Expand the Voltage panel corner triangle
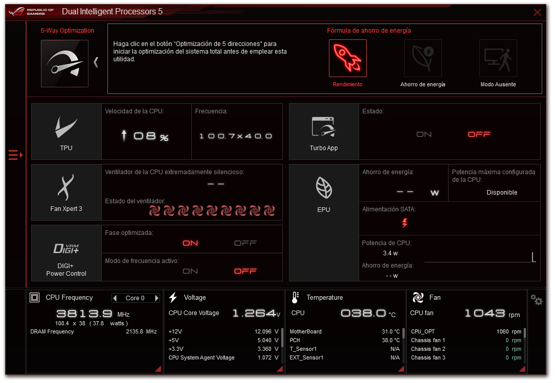 279,369
